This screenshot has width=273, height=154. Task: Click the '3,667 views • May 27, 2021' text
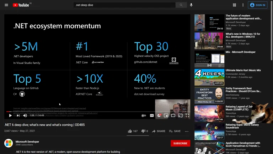[20, 131]
